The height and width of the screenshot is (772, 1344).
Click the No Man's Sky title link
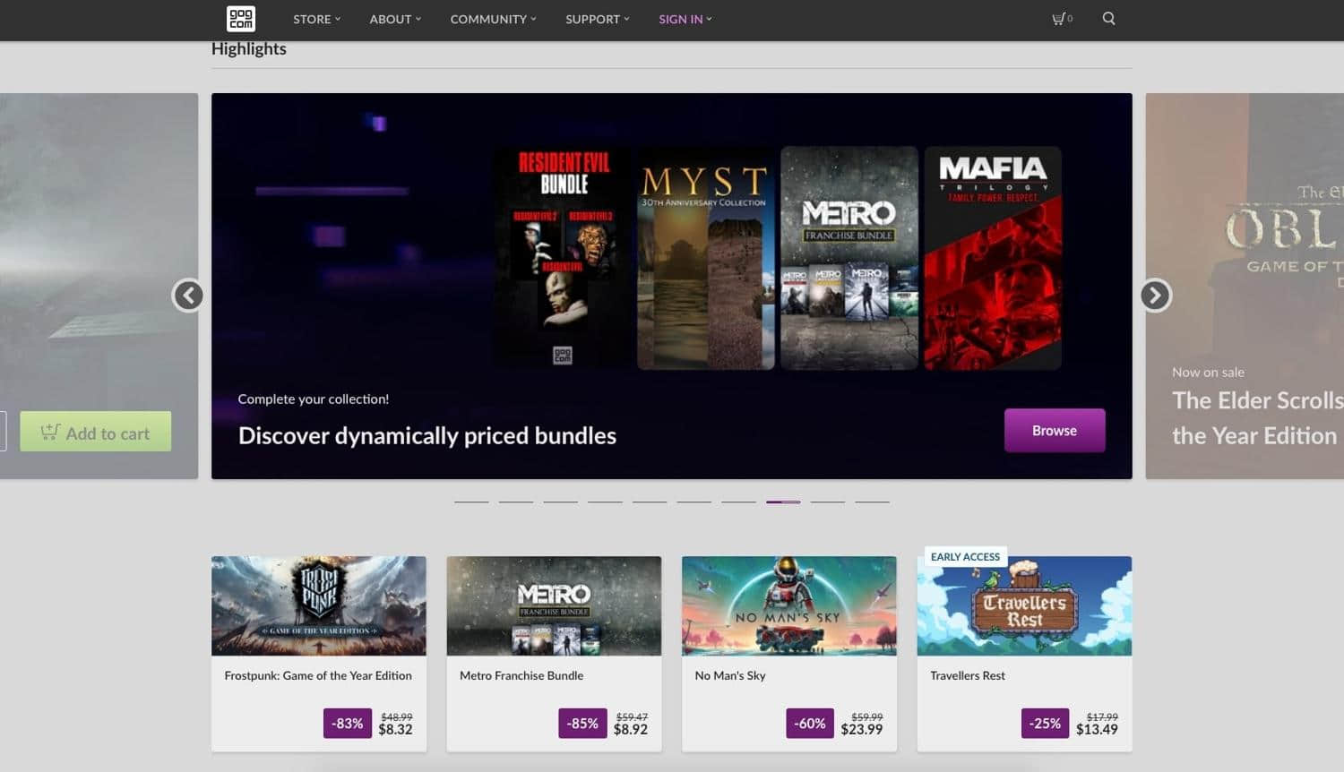pos(730,676)
